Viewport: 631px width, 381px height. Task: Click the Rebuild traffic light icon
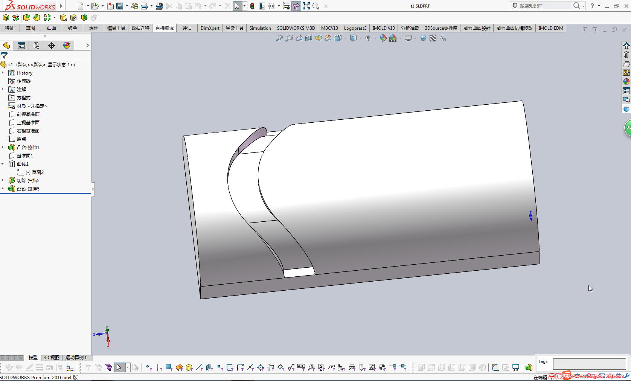tap(252, 6)
